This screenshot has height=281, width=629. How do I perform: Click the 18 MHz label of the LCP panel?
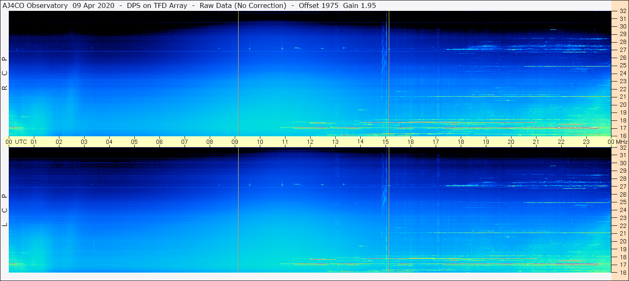(x=622, y=257)
